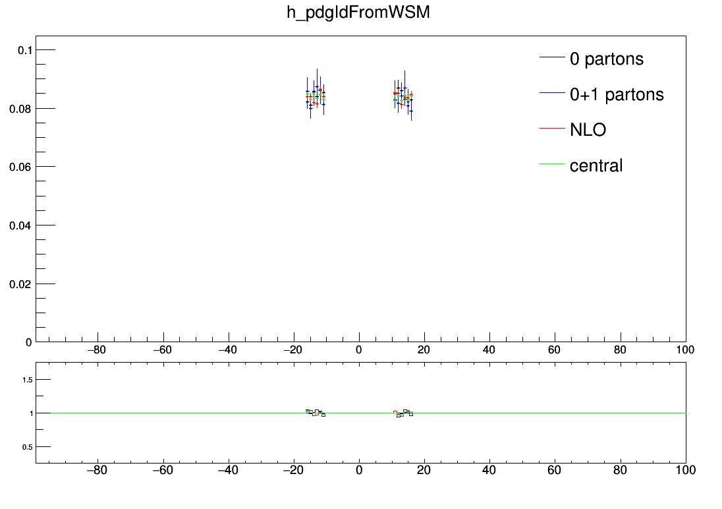Click the -80 label on the ratio x-axis
Image resolution: width=722 pixels, height=509 pixels.
tap(97, 470)
